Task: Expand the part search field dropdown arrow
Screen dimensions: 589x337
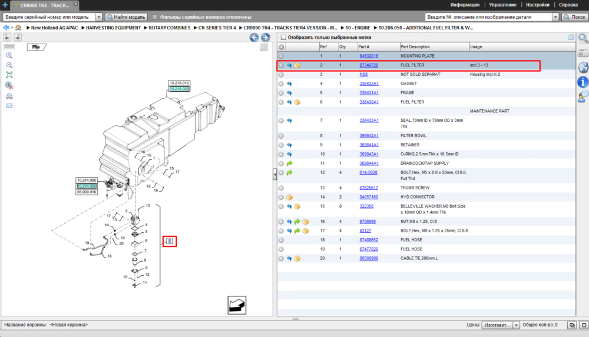Action: click(555, 17)
